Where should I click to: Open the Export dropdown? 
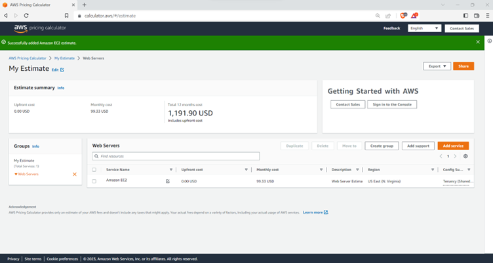(x=437, y=66)
